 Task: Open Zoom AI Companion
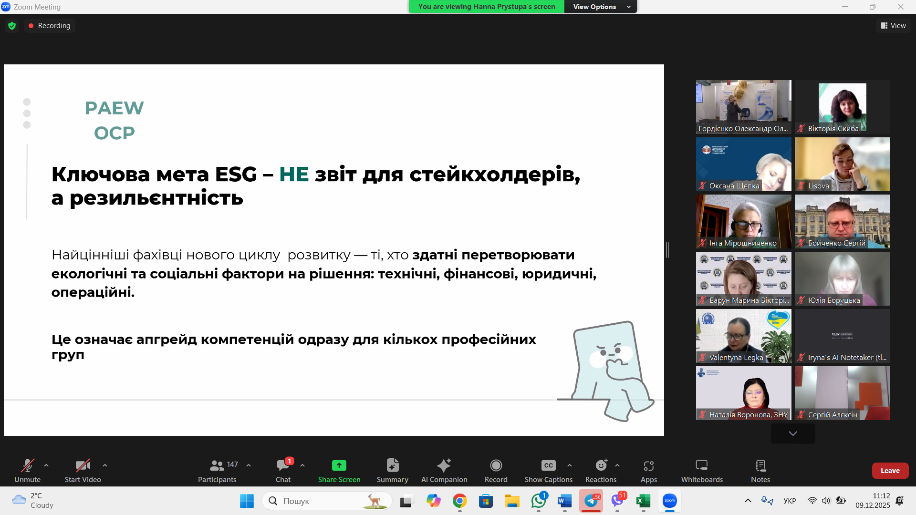click(444, 470)
